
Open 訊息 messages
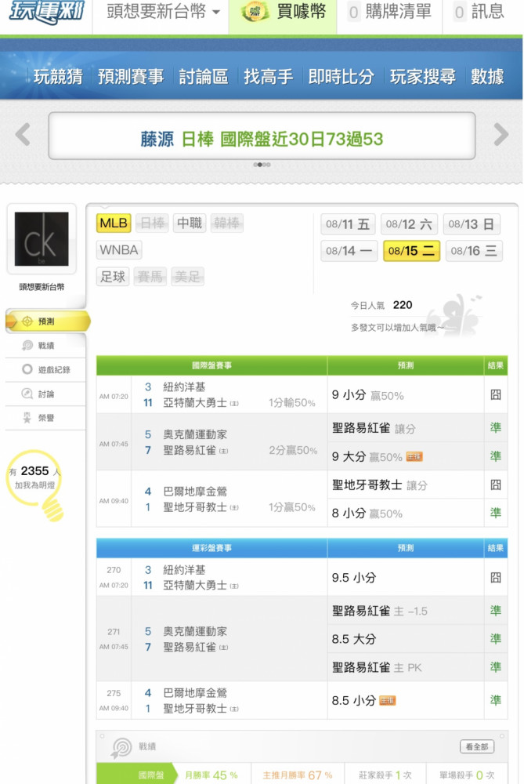click(479, 12)
